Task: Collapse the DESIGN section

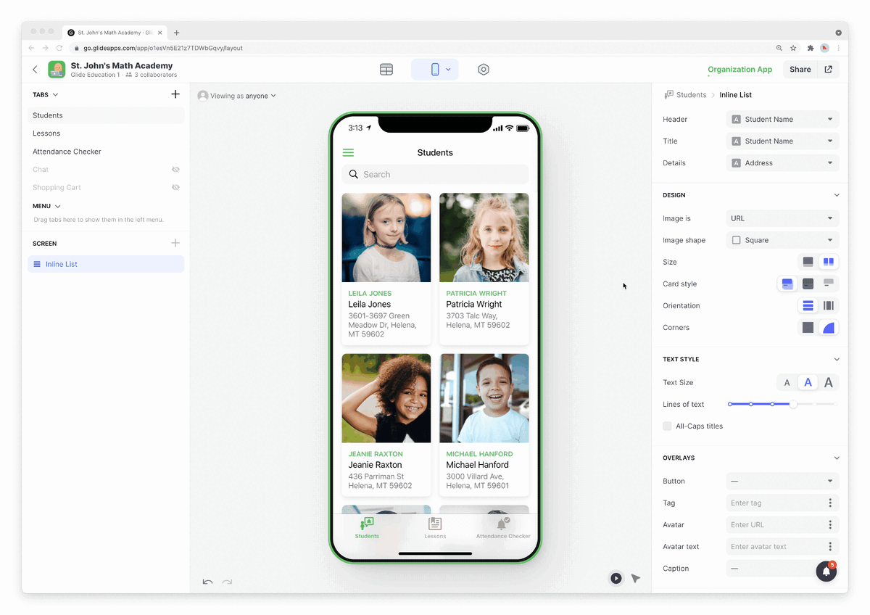Action: (x=837, y=195)
